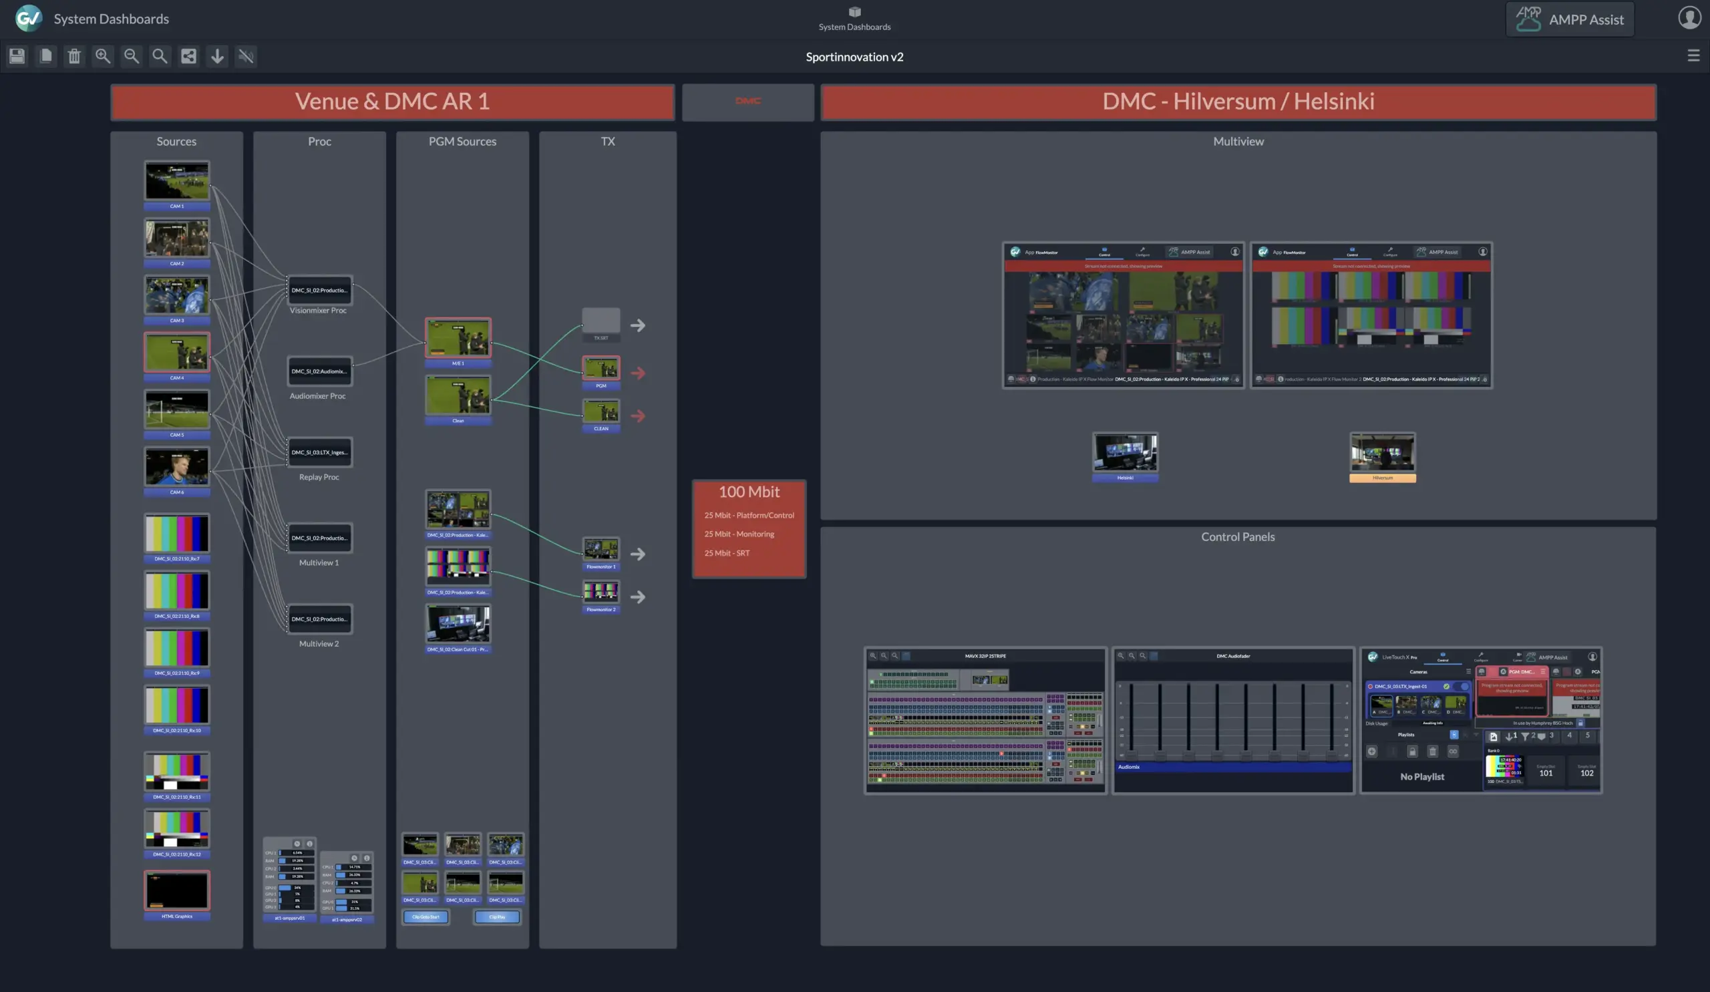Viewport: 1710px width, 992px height.
Task: Click the Share icon in toolbar
Action: tap(188, 56)
